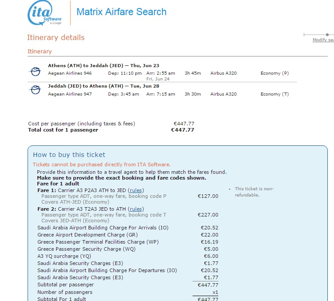Click Fare 1 price €127.00
Screen dimensions: 334x301
pyautogui.click(x=208, y=196)
